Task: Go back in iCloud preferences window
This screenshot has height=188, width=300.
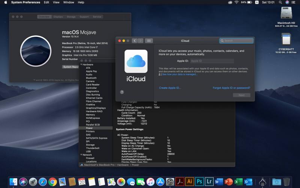Action: [x=135, y=41]
